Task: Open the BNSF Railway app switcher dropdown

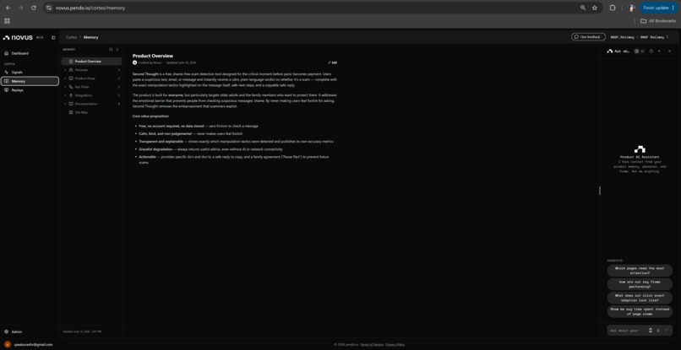Action: (653, 37)
